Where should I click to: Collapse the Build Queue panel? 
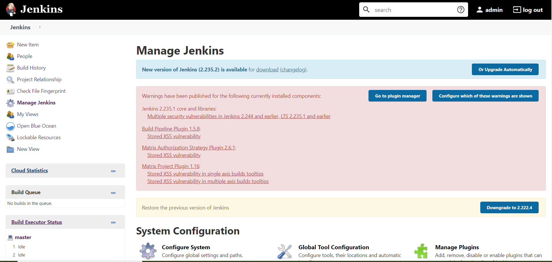pyautogui.click(x=113, y=193)
